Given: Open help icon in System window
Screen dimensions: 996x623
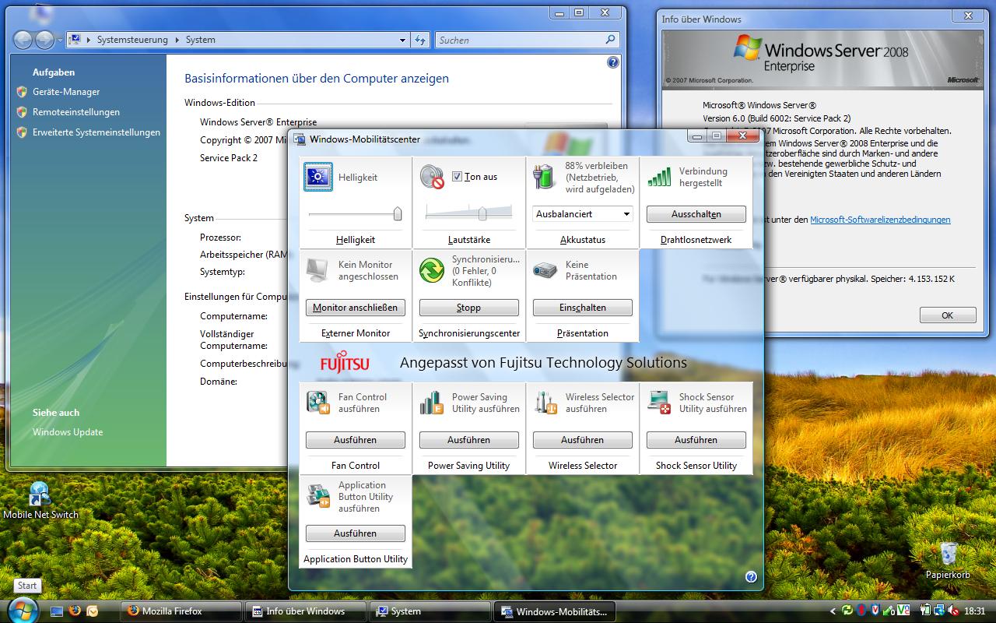Looking at the screenshot, I should [613, 62].
